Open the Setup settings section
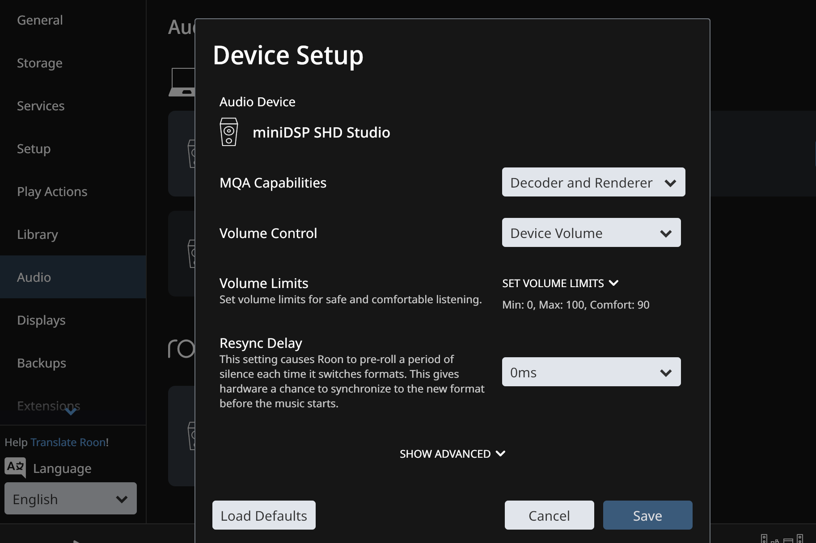The image size is (816, 543). (x=34, y=149)
